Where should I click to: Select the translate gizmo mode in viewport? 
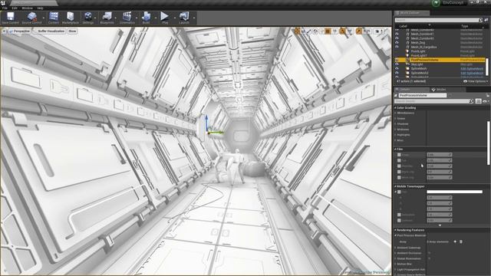tap(297, 31)
